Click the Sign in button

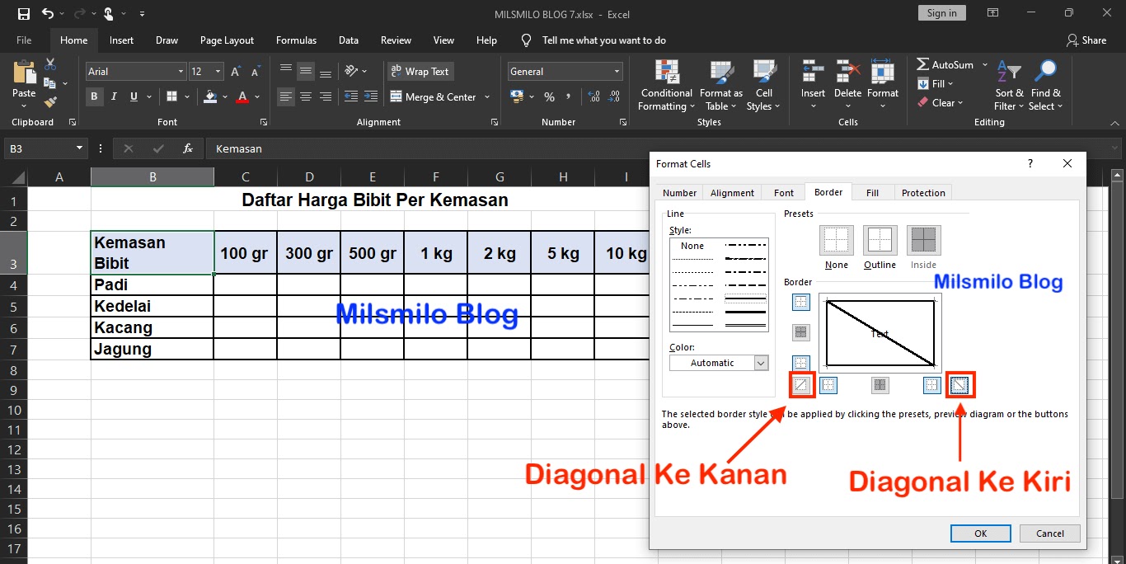click(x=941, y=12)
